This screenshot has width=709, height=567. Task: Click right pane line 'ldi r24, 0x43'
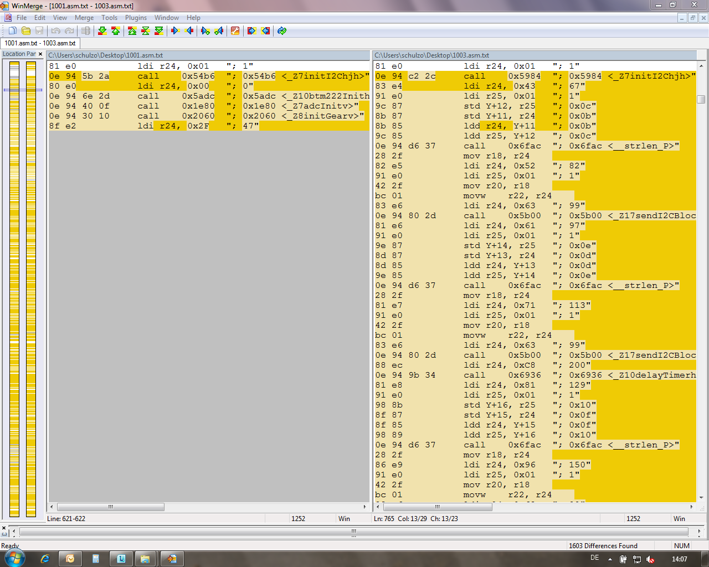(x=535, y=86)
